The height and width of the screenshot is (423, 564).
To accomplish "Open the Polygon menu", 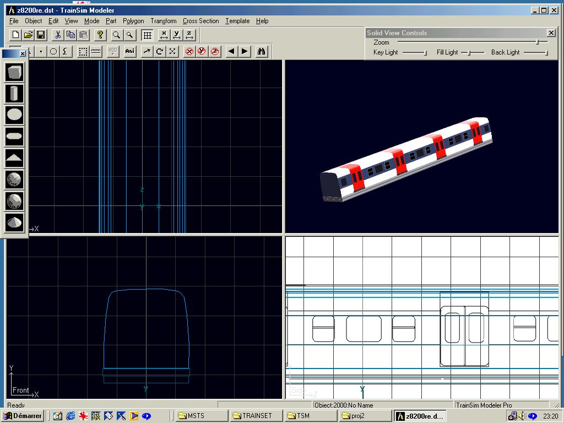I will click(x=133, y=21).
